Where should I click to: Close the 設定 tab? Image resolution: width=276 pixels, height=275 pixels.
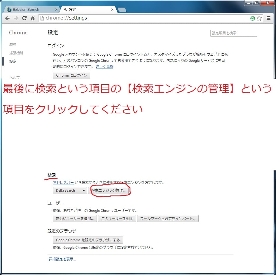[112, 10]
